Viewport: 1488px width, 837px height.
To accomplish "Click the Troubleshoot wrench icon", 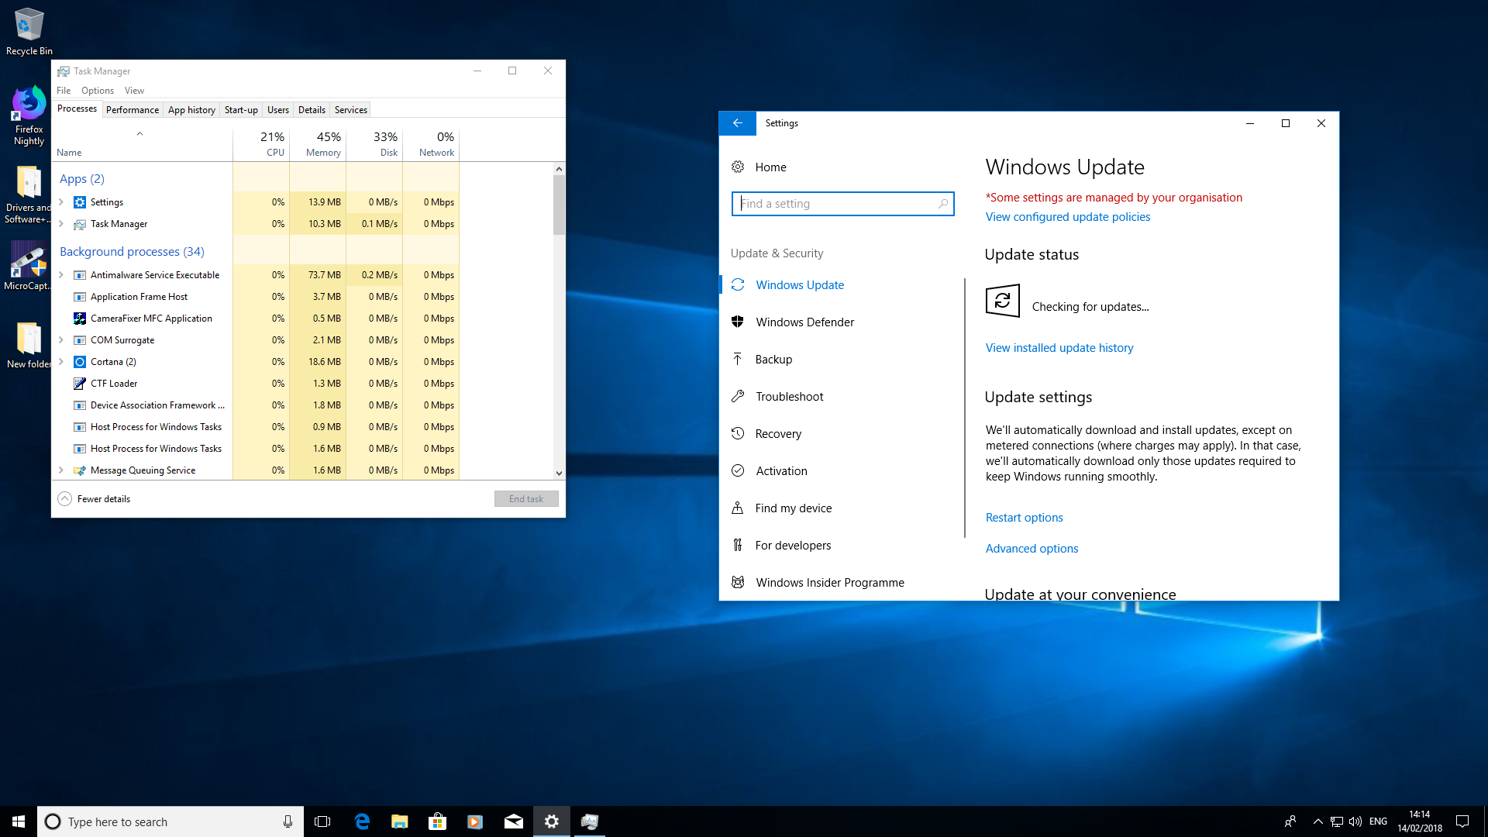I will click(738, 396).
